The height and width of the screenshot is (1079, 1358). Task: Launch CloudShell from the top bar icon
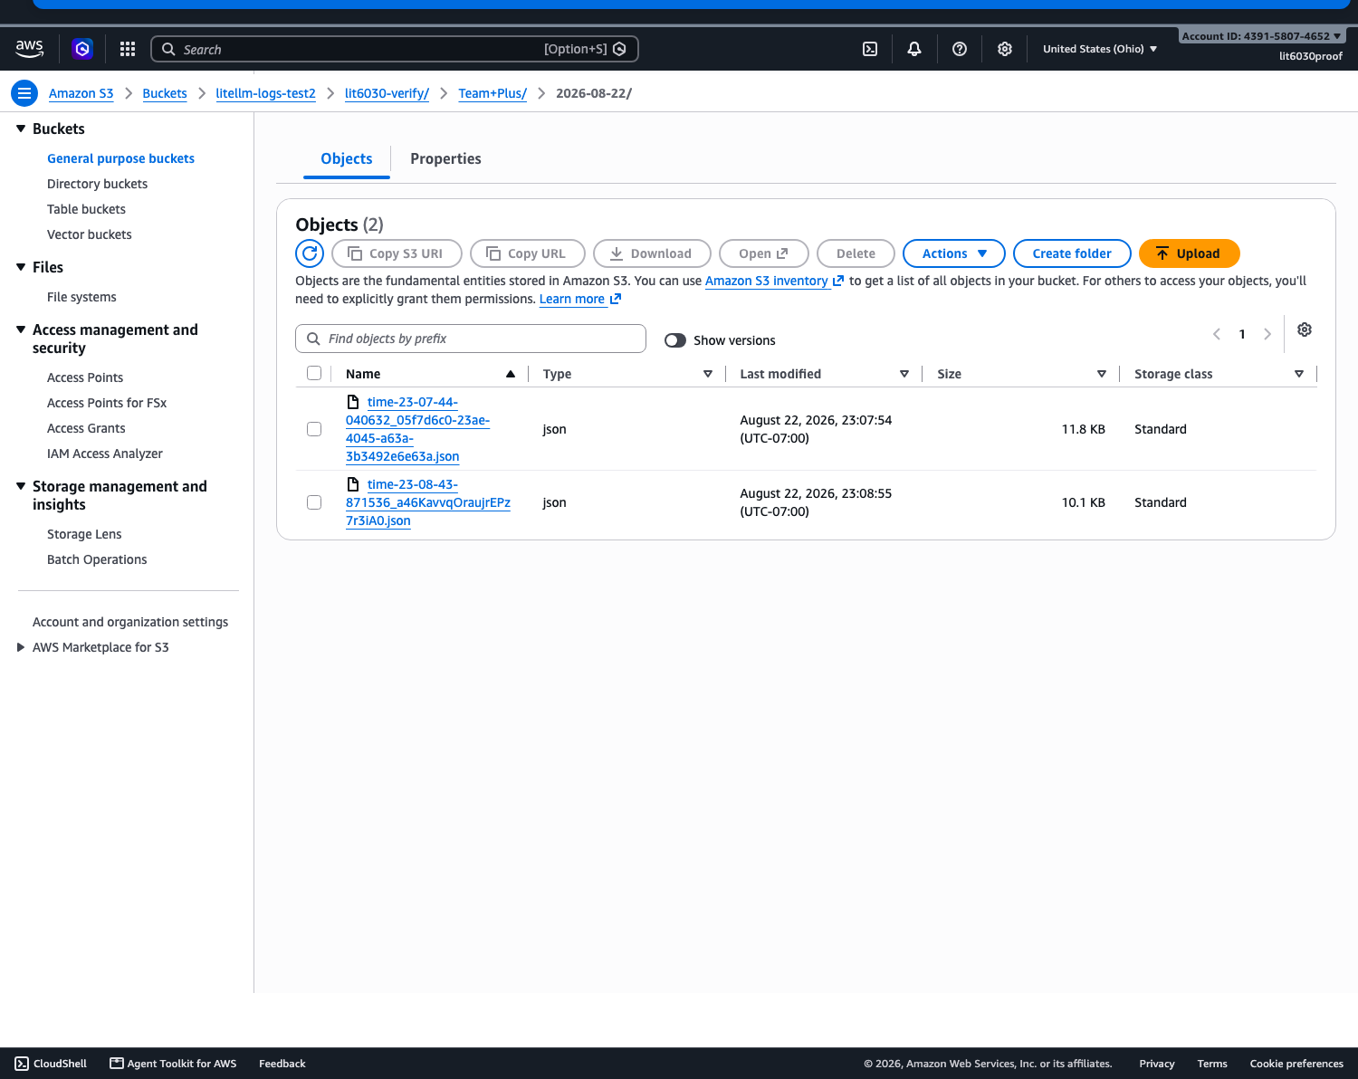tap(870, 49)
